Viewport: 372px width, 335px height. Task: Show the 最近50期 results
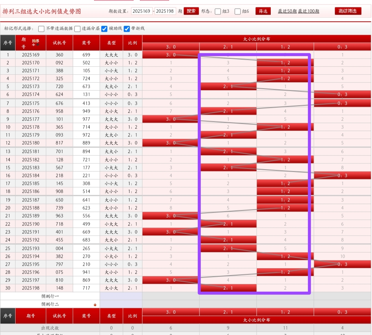pyautogui.click(x=287, y=11)
